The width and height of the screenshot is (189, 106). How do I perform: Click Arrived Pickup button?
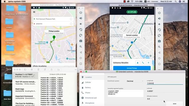[x=132, y=68]
